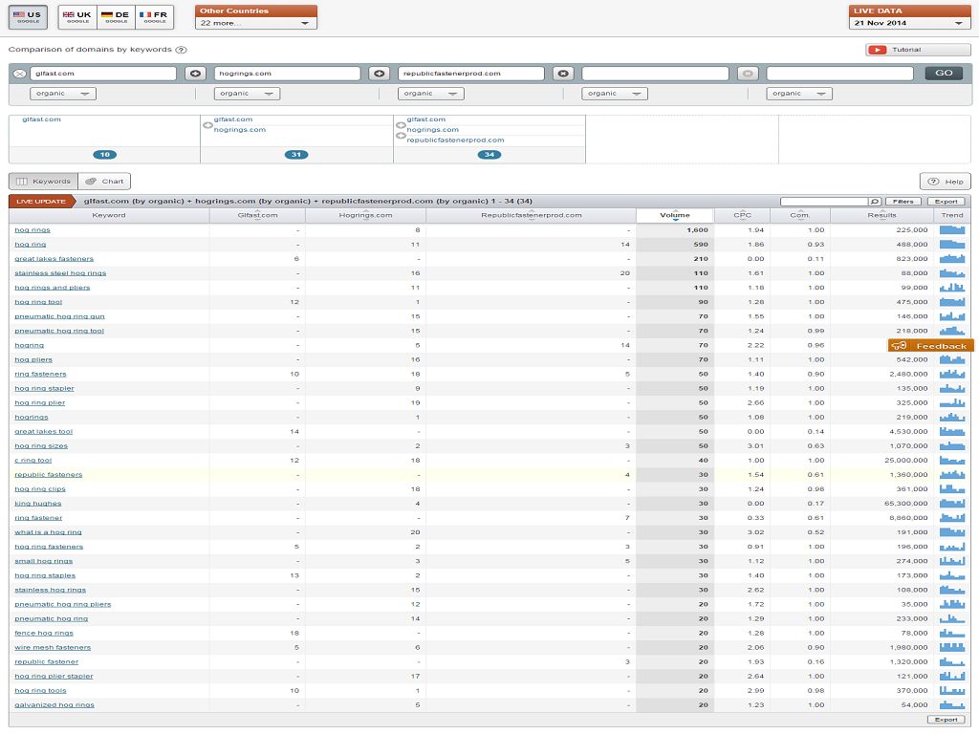Select the UK Google flag database

click(x=77, y=16)
